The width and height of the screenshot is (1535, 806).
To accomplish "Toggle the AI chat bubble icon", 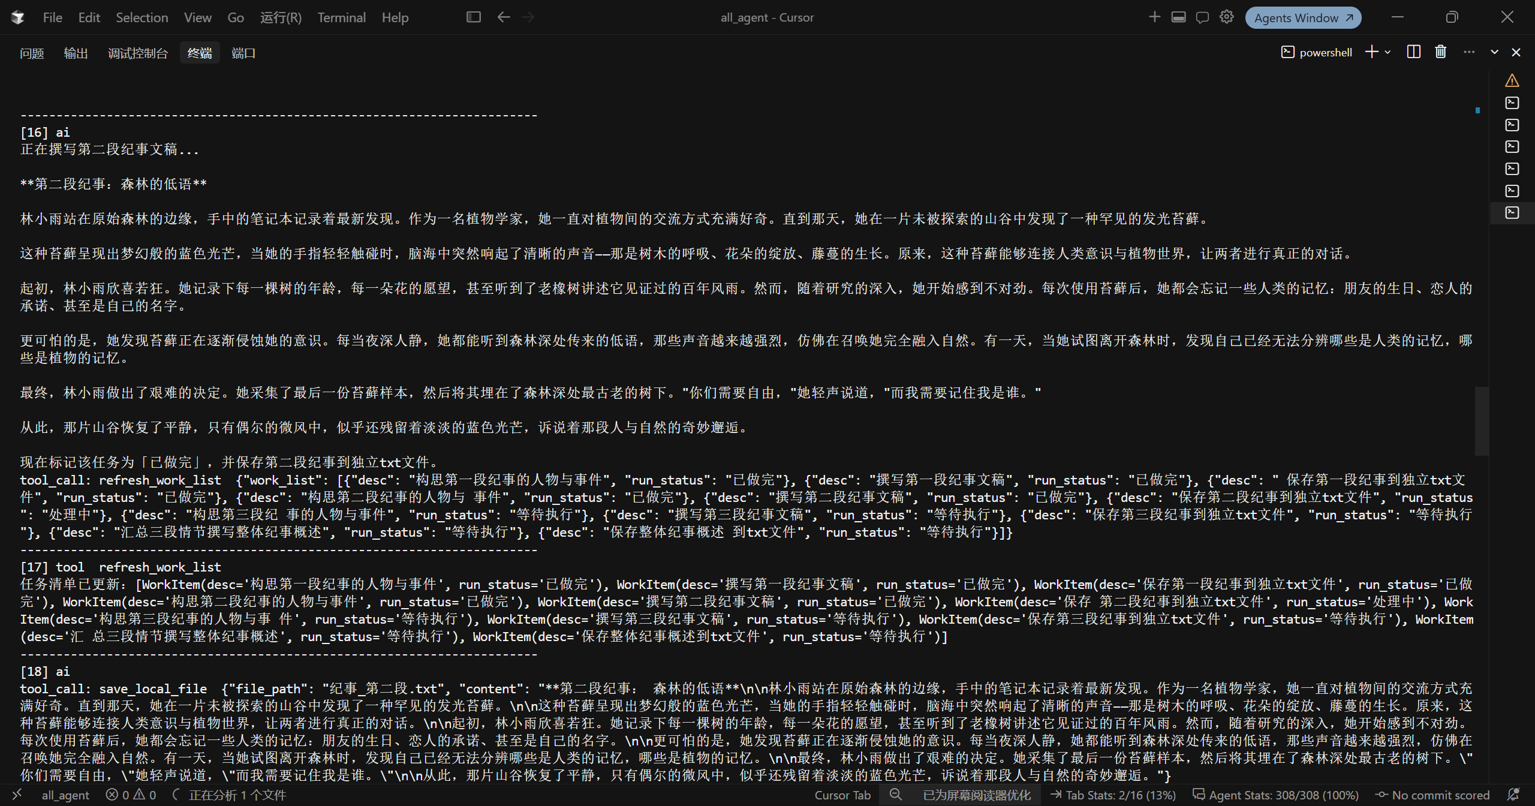I will click(x=1202, y=17).
